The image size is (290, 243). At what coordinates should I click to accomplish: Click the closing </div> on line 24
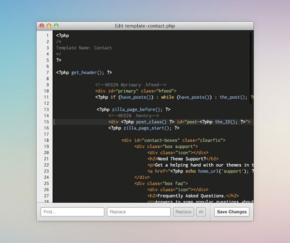coord(142,177)
